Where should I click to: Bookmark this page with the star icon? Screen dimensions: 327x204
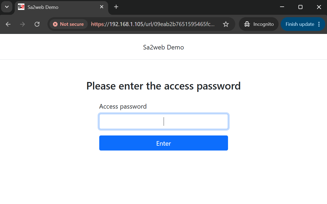pyautogui.click(x=226, y=24)
